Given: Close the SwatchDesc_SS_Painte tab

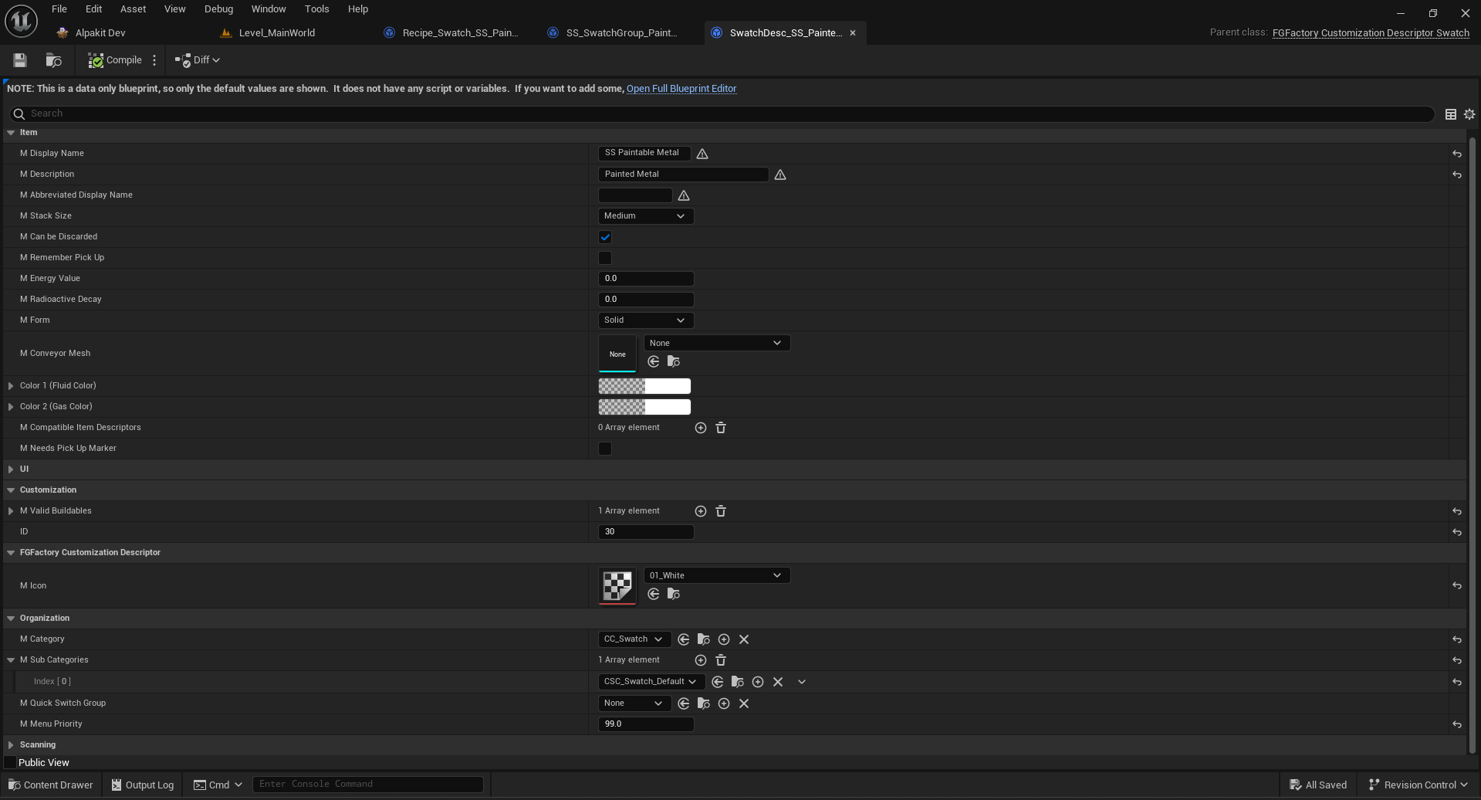Looking at the screenshot, I should tap(853, 33).
